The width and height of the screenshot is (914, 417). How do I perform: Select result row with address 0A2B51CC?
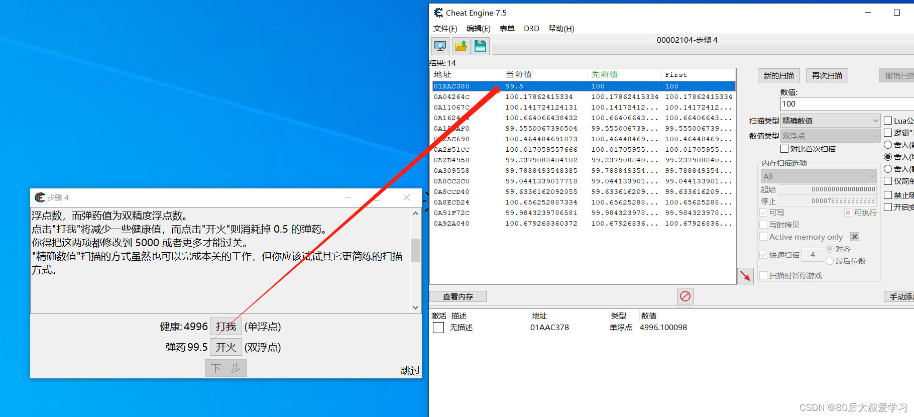(584, 149)
